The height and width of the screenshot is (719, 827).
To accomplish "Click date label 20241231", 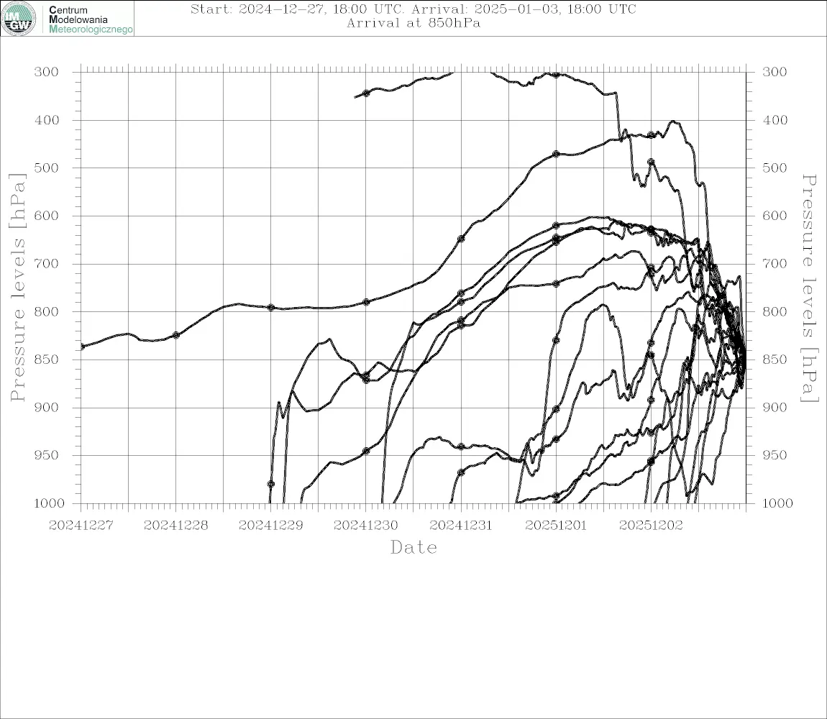I will (x=461, y=526).
